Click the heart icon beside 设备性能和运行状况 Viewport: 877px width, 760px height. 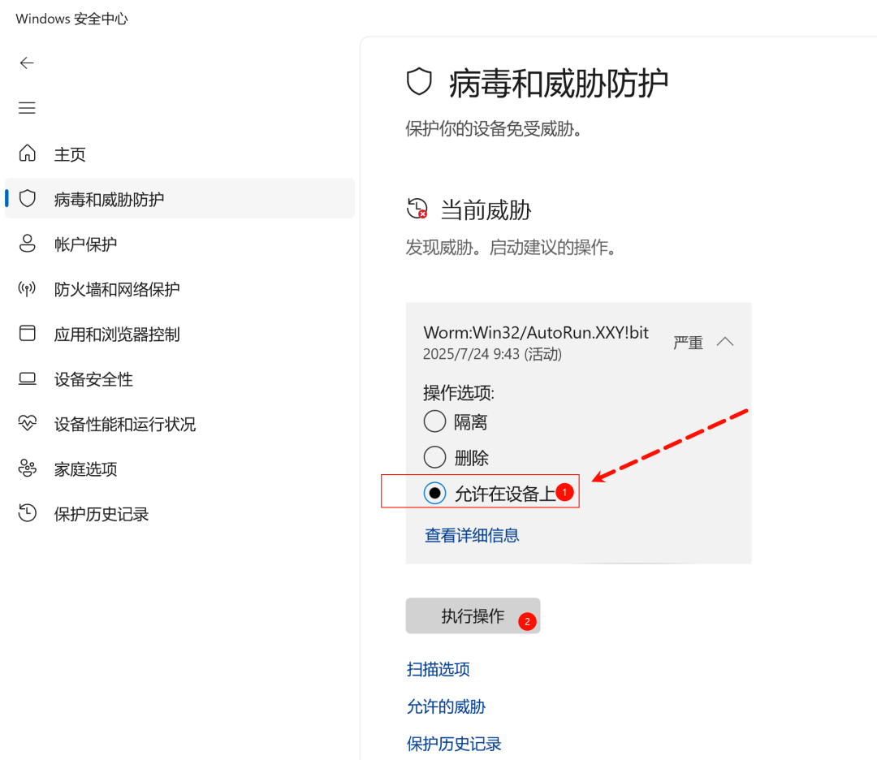(28, 423)
